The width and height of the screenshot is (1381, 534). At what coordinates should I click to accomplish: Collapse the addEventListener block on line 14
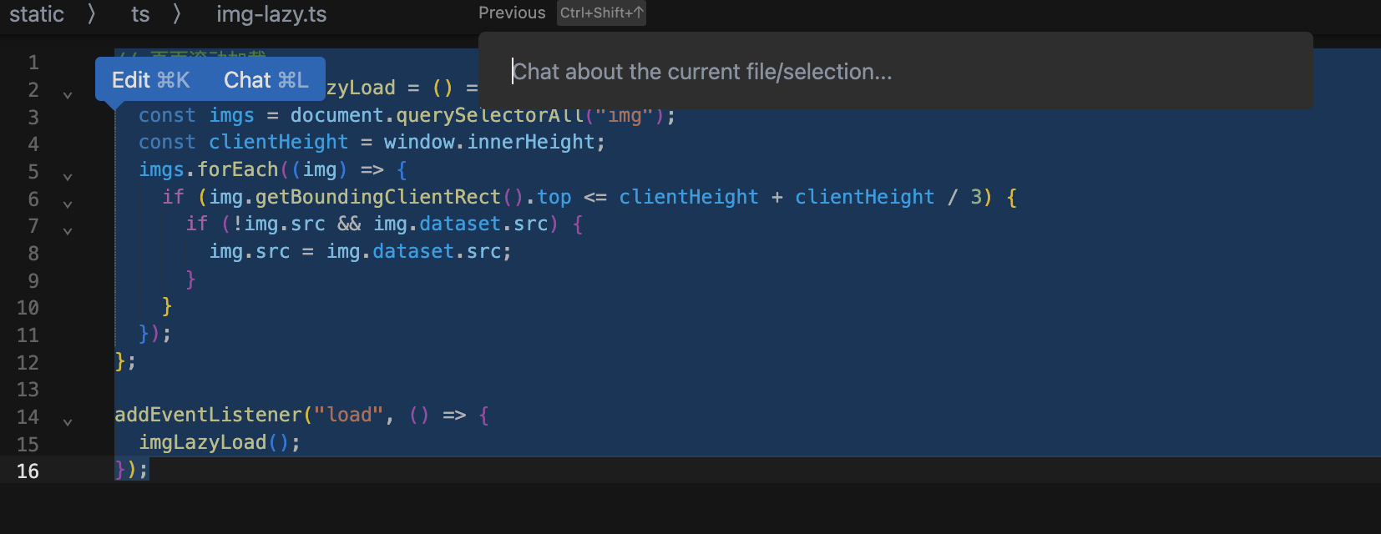click(68, 422)
